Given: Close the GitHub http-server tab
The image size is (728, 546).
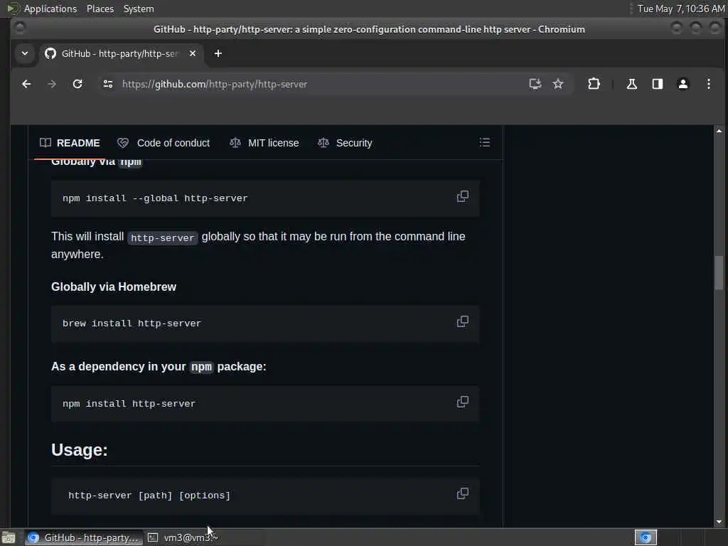Looking at the screenshot, I should [193, 53].
